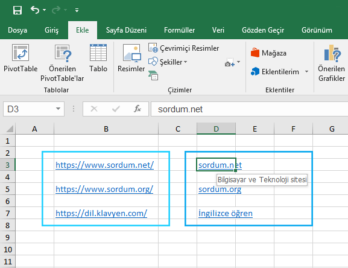Image resolution: width=348 pixels, height=268 pixels.
Task: Open Customize Quick Access Toolbar dropdown
Action: [x=77, y=10]
